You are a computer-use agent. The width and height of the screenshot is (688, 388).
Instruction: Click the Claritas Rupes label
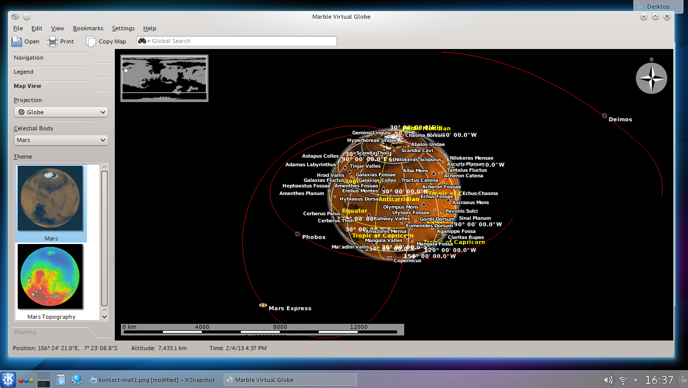pos(466,237)
